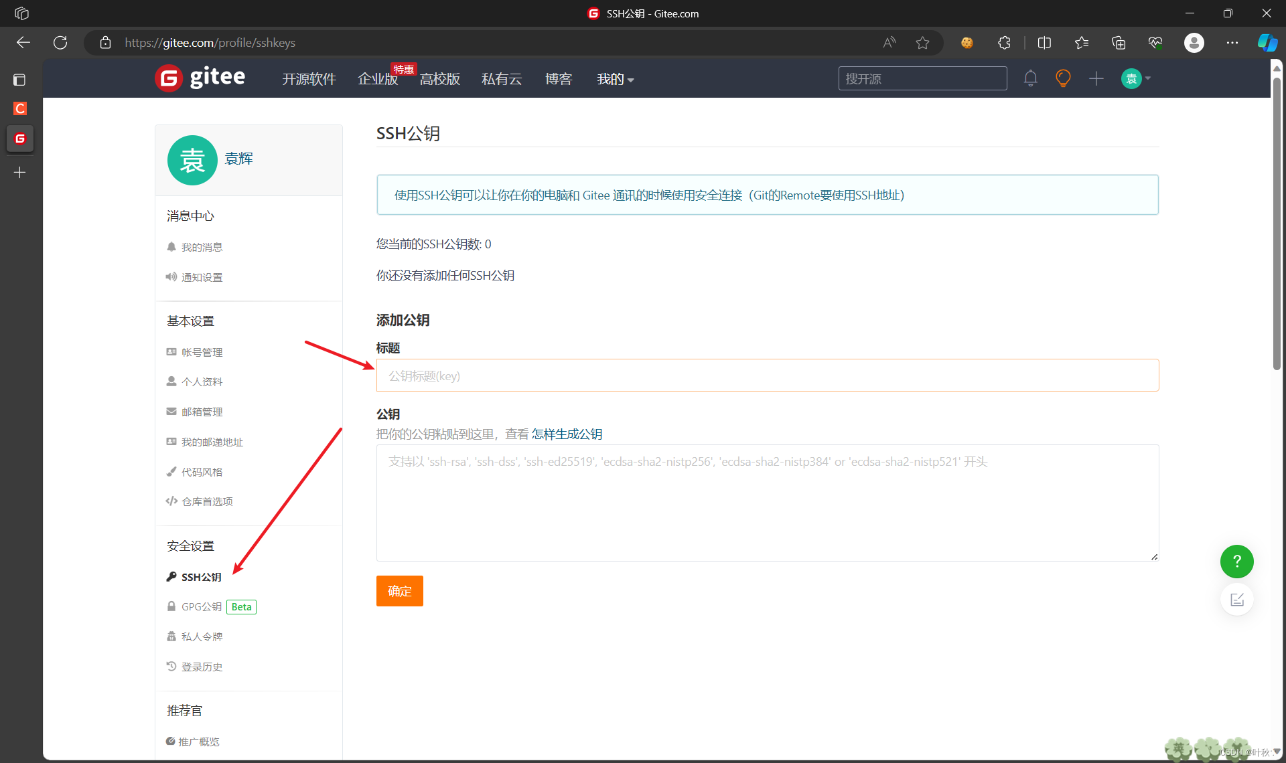1286x763 pixels.
Task: Click the notification bell icon
Action: tap(1030, 79)
